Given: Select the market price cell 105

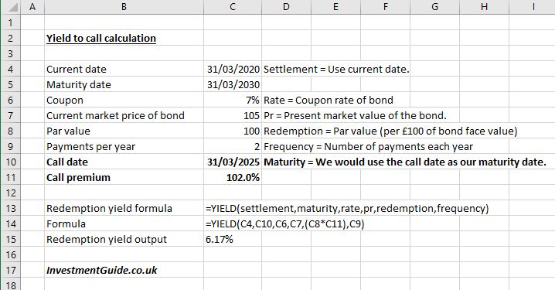Looking at the screenshot, I should 233,115.
